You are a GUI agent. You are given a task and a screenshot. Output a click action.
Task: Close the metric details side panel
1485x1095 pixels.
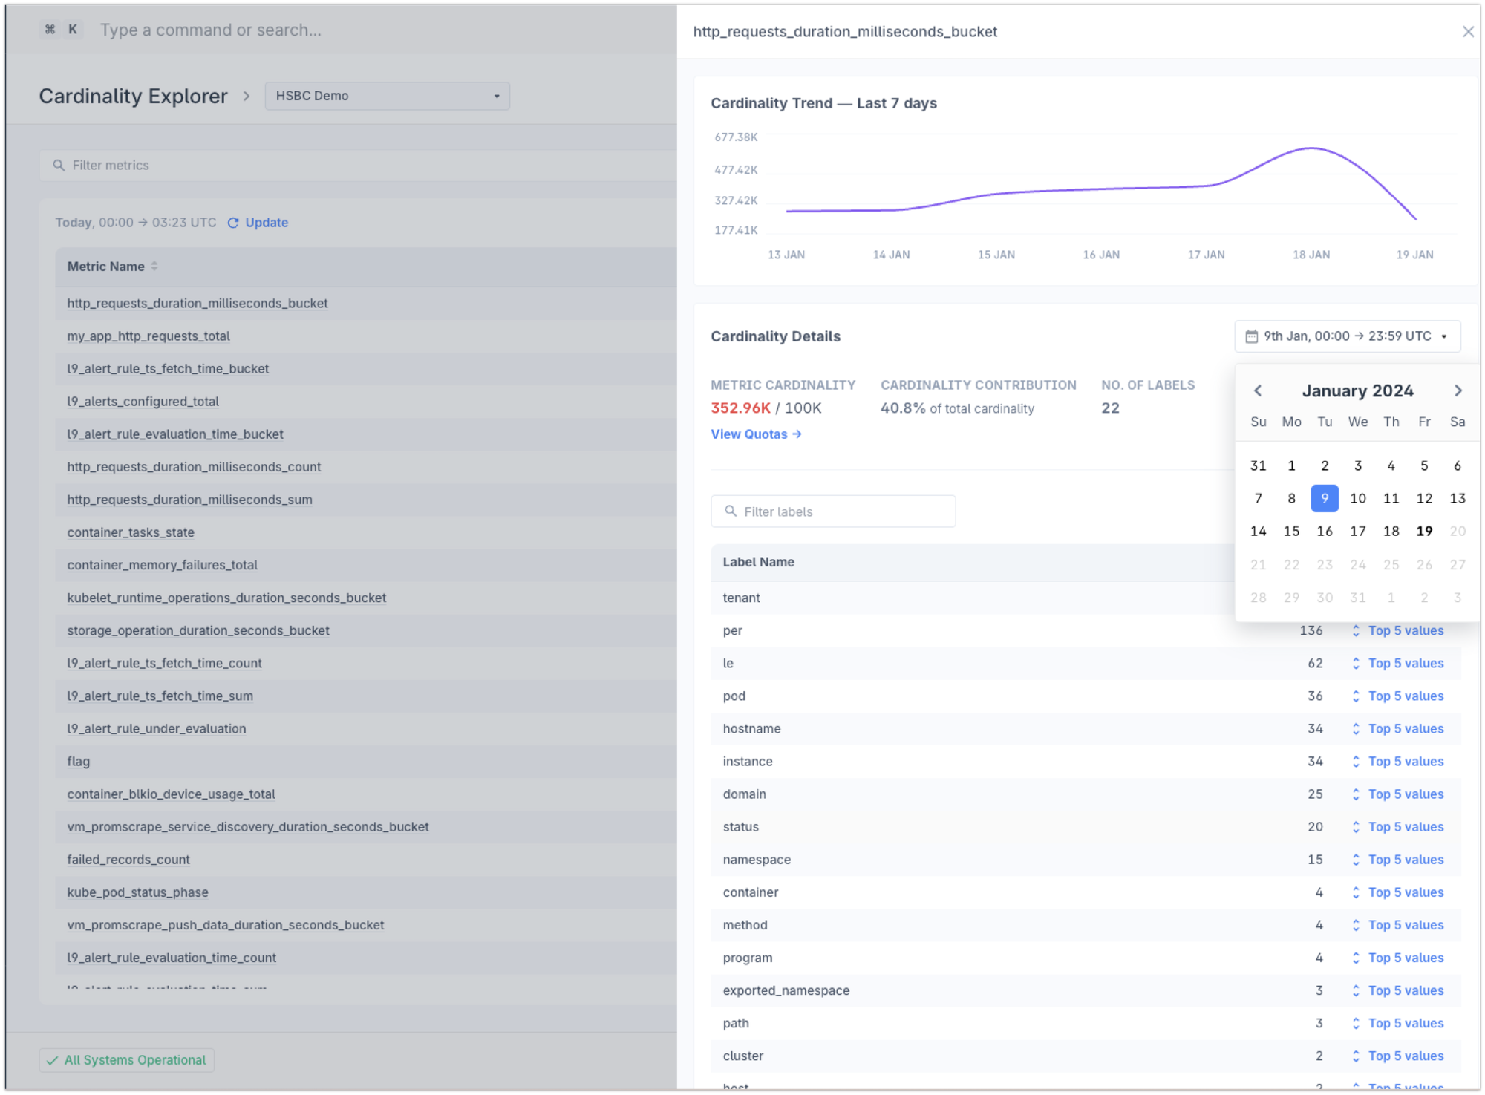click(1467, 31)
